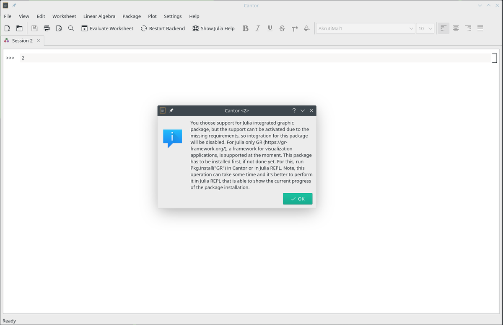Click the Save worksheet icon
This screenshot has height=325, width=503.
pyautogui.click(x=34, y=28)
